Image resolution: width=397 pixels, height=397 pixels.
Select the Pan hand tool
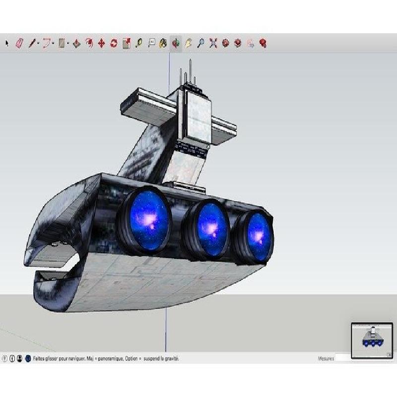click(189, 43)
